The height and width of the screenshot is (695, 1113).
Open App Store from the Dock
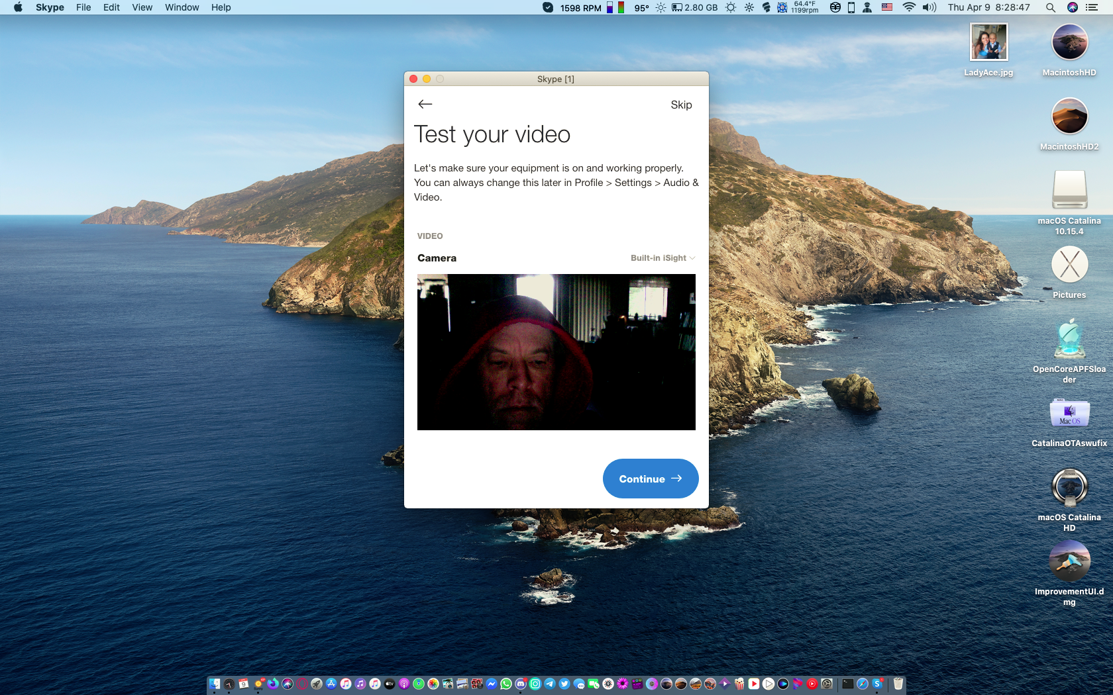pyautogui.click(x=331, y=684)
